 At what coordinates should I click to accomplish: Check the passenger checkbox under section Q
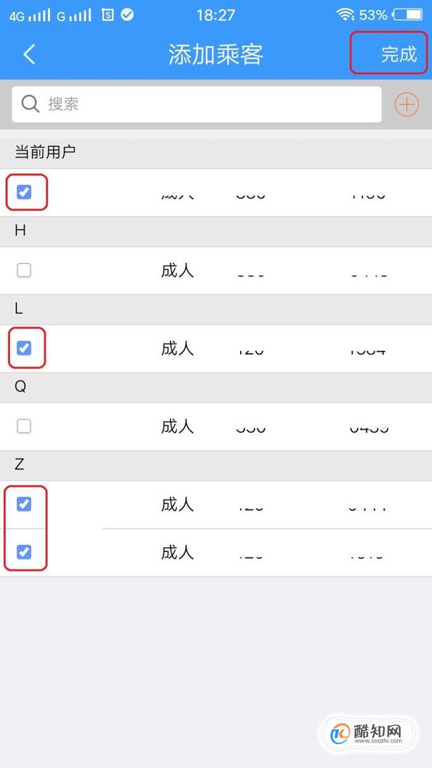tap(24, 426)
